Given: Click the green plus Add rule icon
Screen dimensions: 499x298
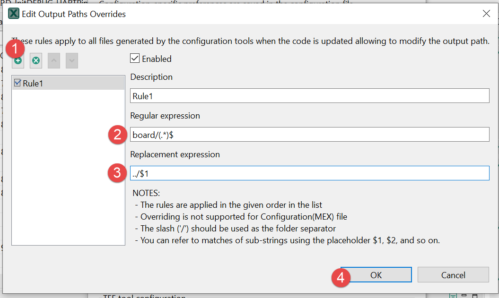Looking at the screenshot, I should click(18, 60).
